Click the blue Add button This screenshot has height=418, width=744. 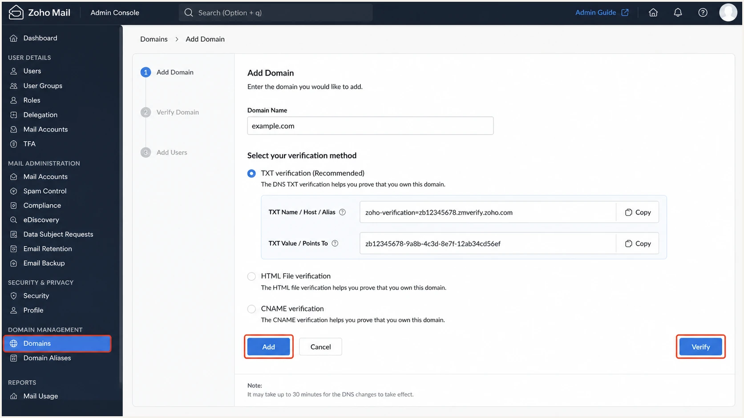tap(269, 347)
